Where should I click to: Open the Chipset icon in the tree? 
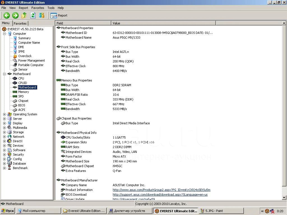tap(15, 101)
